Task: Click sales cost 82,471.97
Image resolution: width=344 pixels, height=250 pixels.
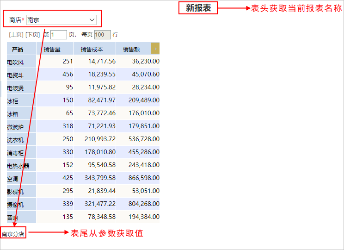Action: click(x=102, y=100)
